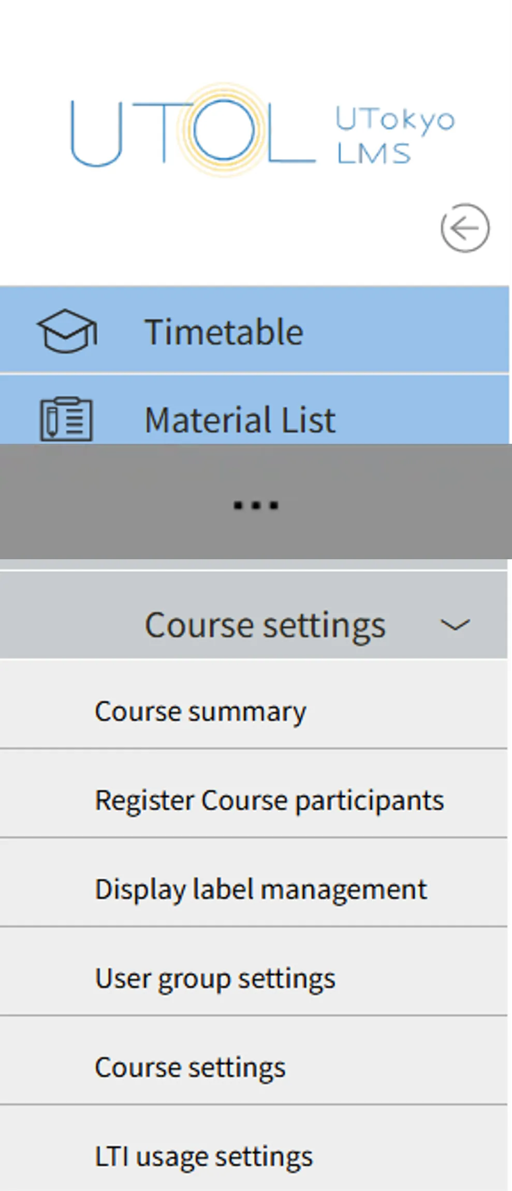512x1191 pixels.
Task: Open the Course settings submenu entry
Action: click(x=190, y=1068)
